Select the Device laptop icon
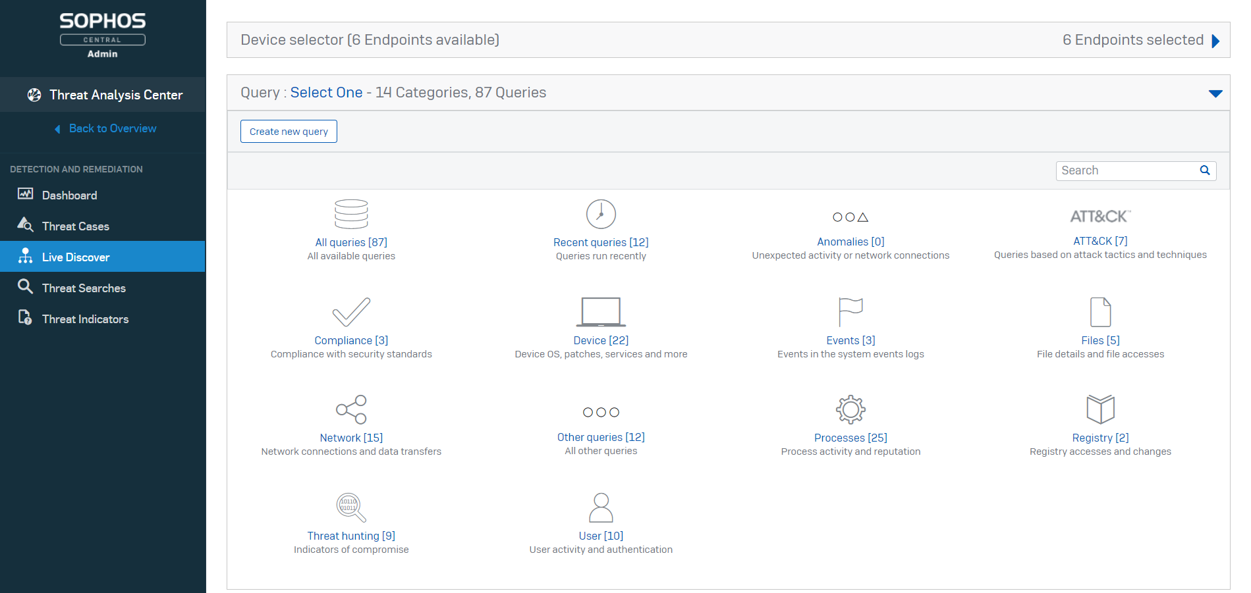 pos(601,312)
